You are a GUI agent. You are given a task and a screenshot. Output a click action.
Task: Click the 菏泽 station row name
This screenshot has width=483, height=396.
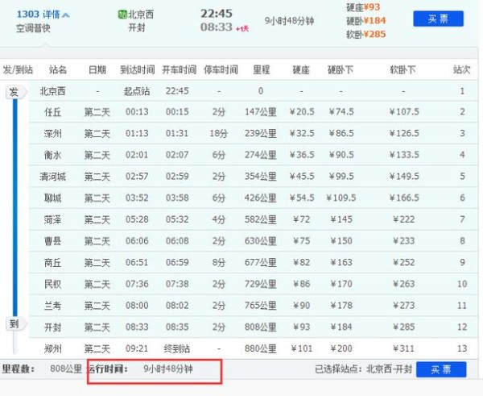[52, 219]
